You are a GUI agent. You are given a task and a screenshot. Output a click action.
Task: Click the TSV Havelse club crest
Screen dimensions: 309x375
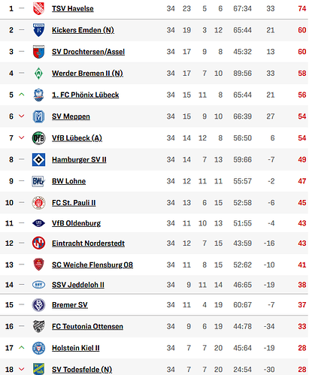point(38,8)
